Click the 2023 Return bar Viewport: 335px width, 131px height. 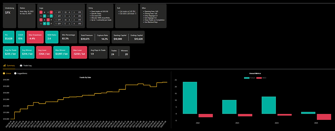(x=229, y=107)
